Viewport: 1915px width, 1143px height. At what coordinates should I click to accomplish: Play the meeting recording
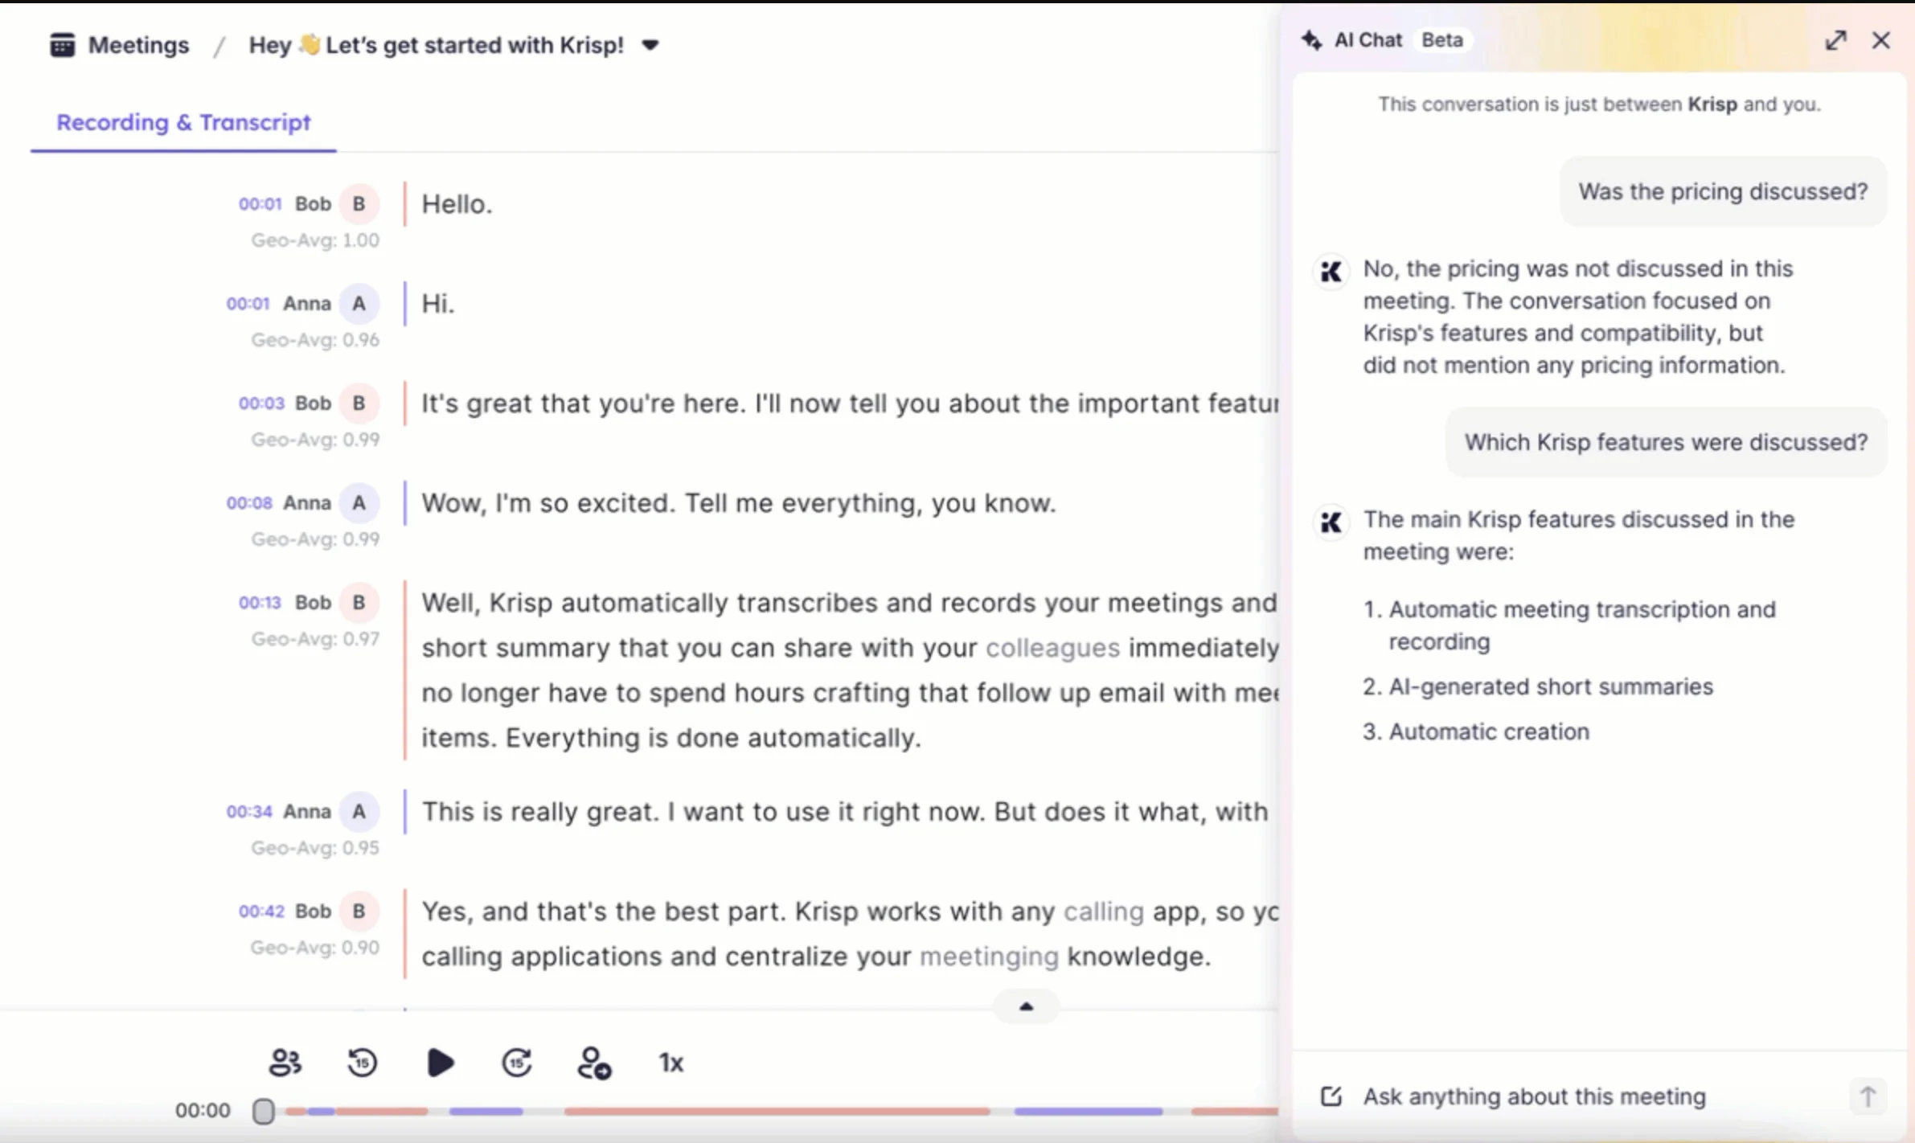tap(440, 1063)
